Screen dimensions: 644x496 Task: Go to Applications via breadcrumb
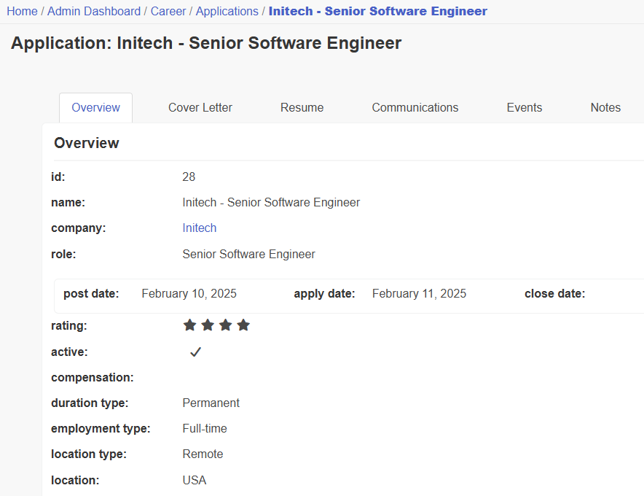point(227,11)
